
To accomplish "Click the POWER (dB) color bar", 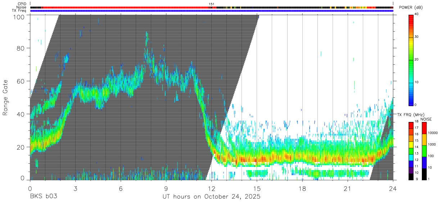I will click(411, 60).
